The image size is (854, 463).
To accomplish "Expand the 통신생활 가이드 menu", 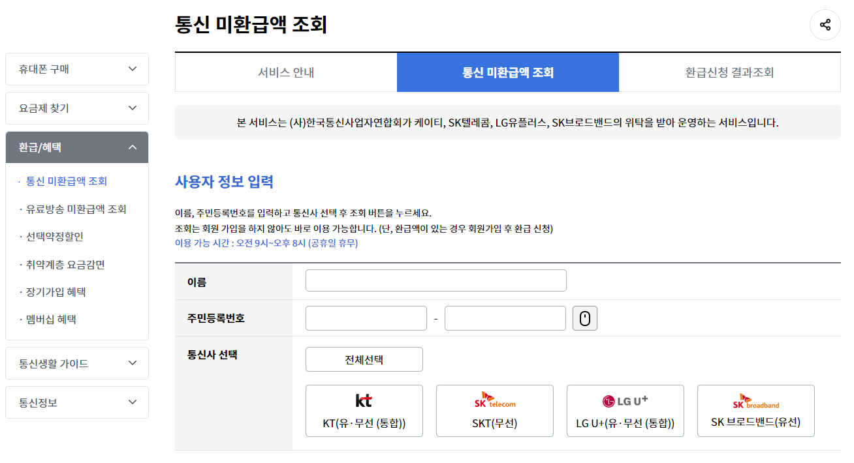I will (76, 363).
